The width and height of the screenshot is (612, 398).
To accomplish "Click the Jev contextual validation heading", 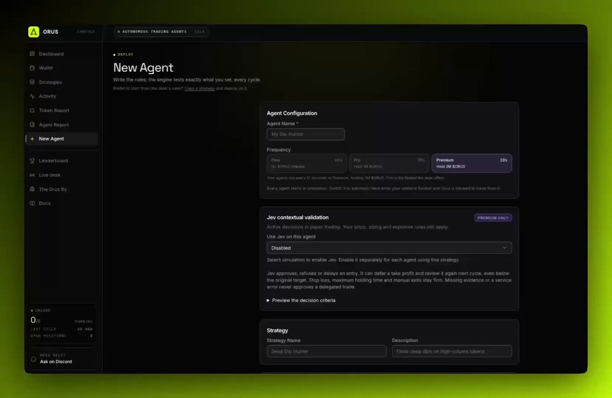I will click(x=297, y=217).
